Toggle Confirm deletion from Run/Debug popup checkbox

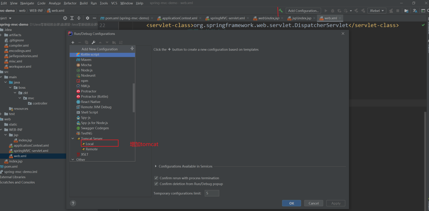[x=156, y=184]
